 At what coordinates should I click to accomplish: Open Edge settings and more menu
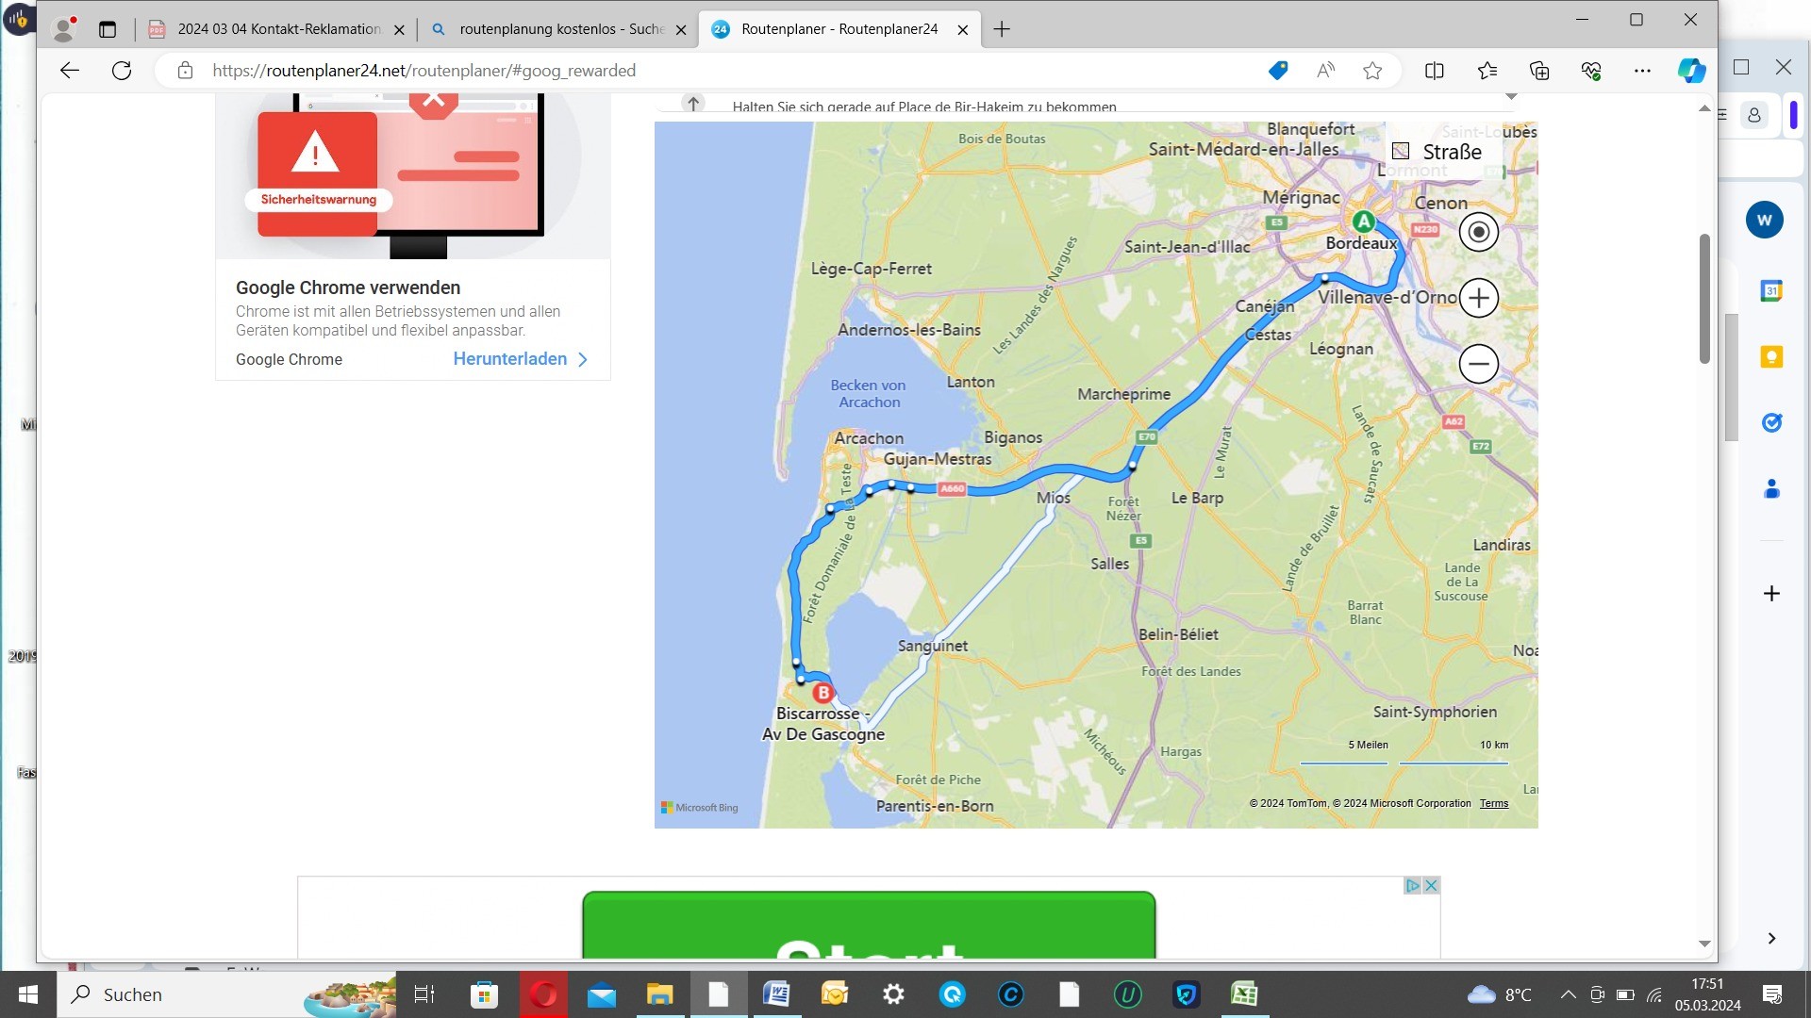click(x=1642, y=71)
